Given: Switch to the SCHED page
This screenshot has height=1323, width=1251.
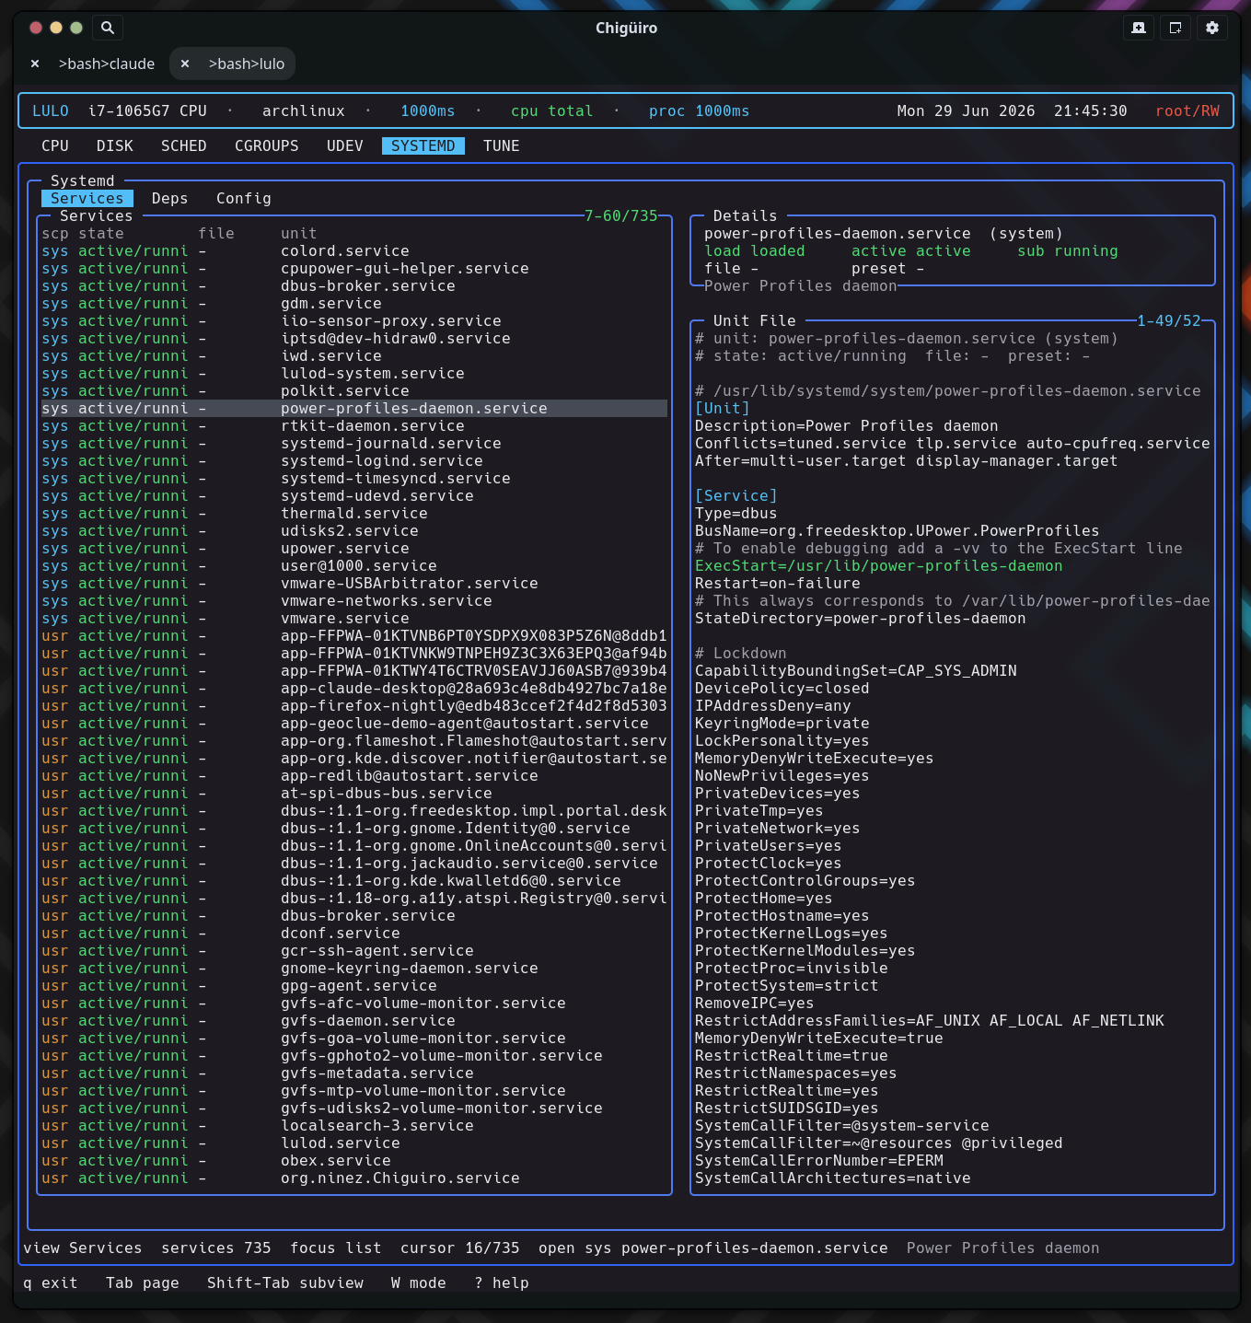Looking at the screenshot, I should coord(184,145).
